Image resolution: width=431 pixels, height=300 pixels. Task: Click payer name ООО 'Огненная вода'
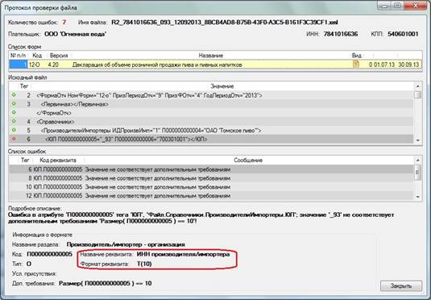[75, 34]
